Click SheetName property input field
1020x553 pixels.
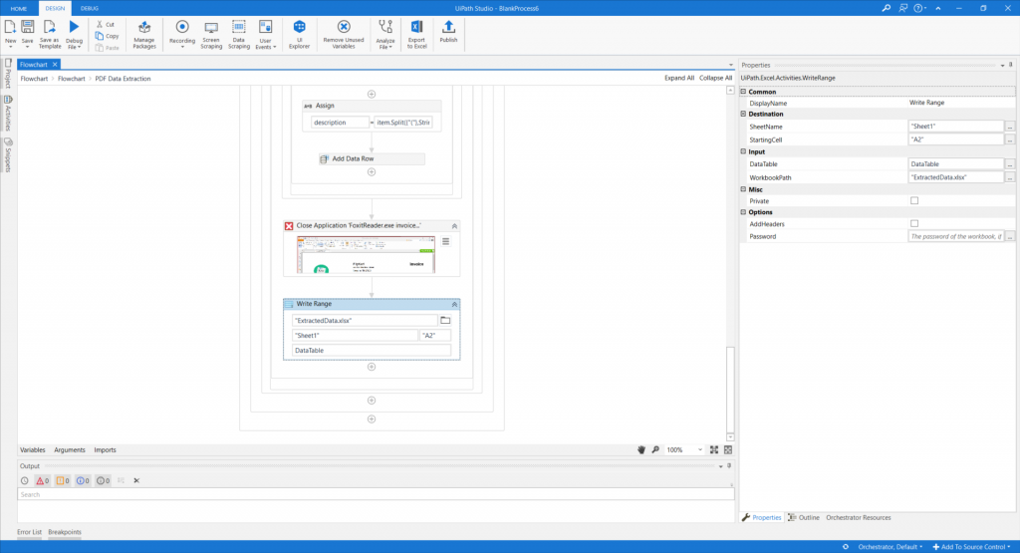(x=955, y=127)
